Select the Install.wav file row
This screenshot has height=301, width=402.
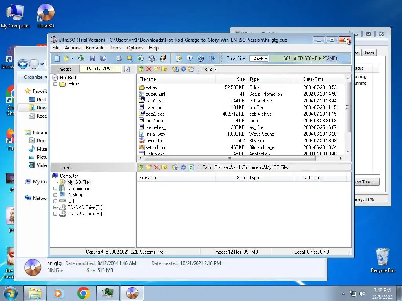241,134
